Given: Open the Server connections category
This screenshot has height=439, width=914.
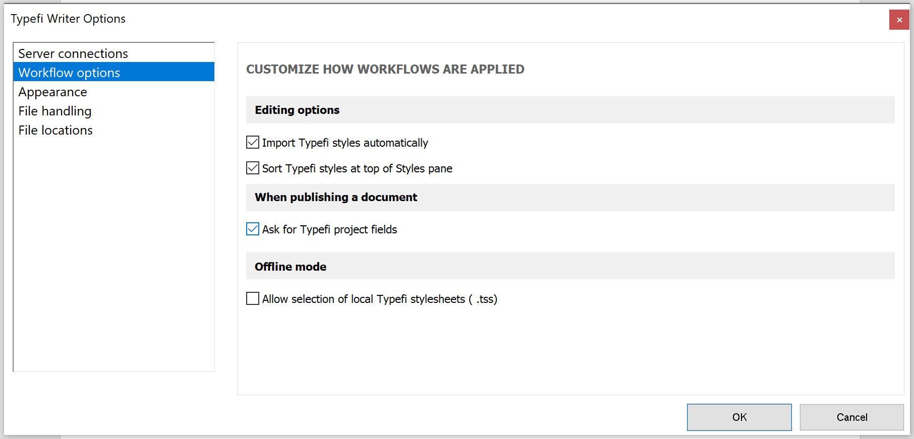Looking at the screenshot, I should point(113,53).
